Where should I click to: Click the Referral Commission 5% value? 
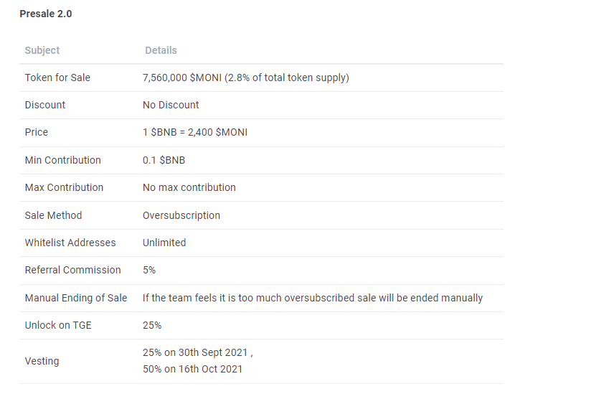coord(149,270)
